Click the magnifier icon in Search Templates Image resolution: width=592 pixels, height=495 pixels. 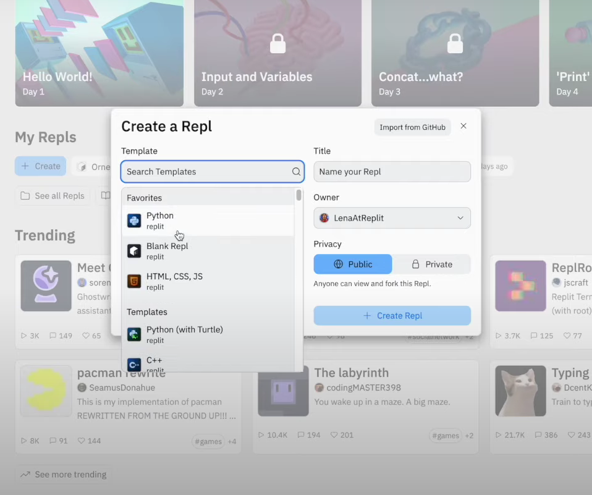[x=297, y=172]
